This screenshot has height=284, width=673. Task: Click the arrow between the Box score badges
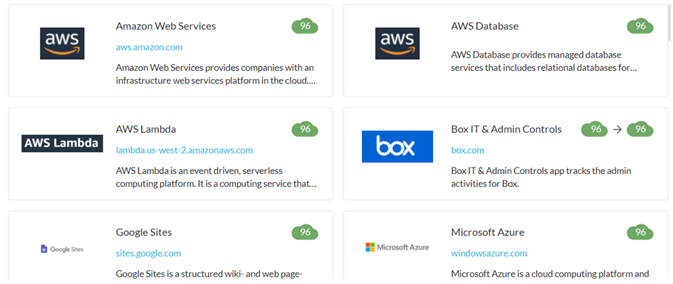click(x=617, y=129)
